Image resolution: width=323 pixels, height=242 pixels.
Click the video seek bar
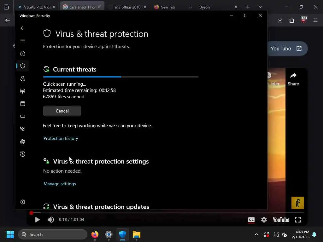(167, 213)
